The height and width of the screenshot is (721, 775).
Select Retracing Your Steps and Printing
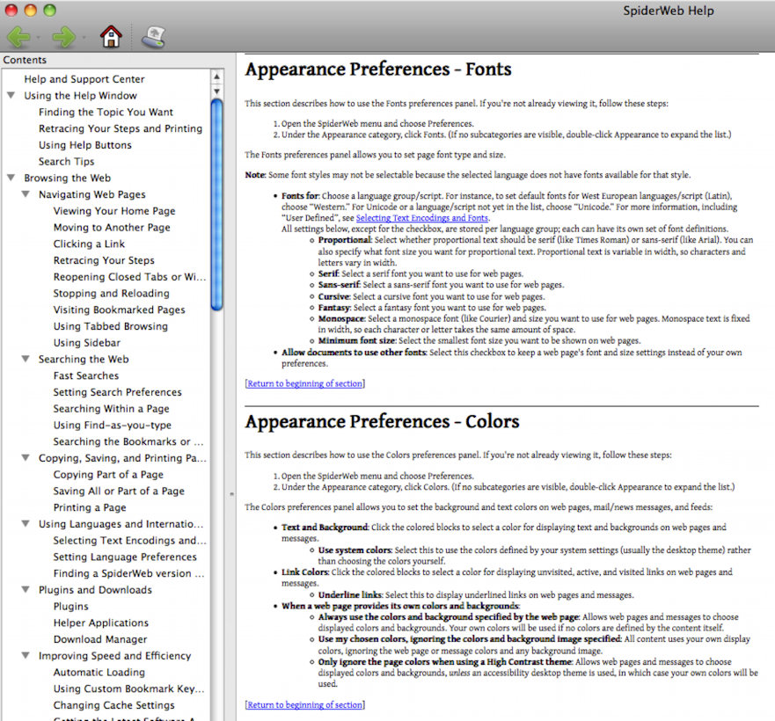[121, 128]
